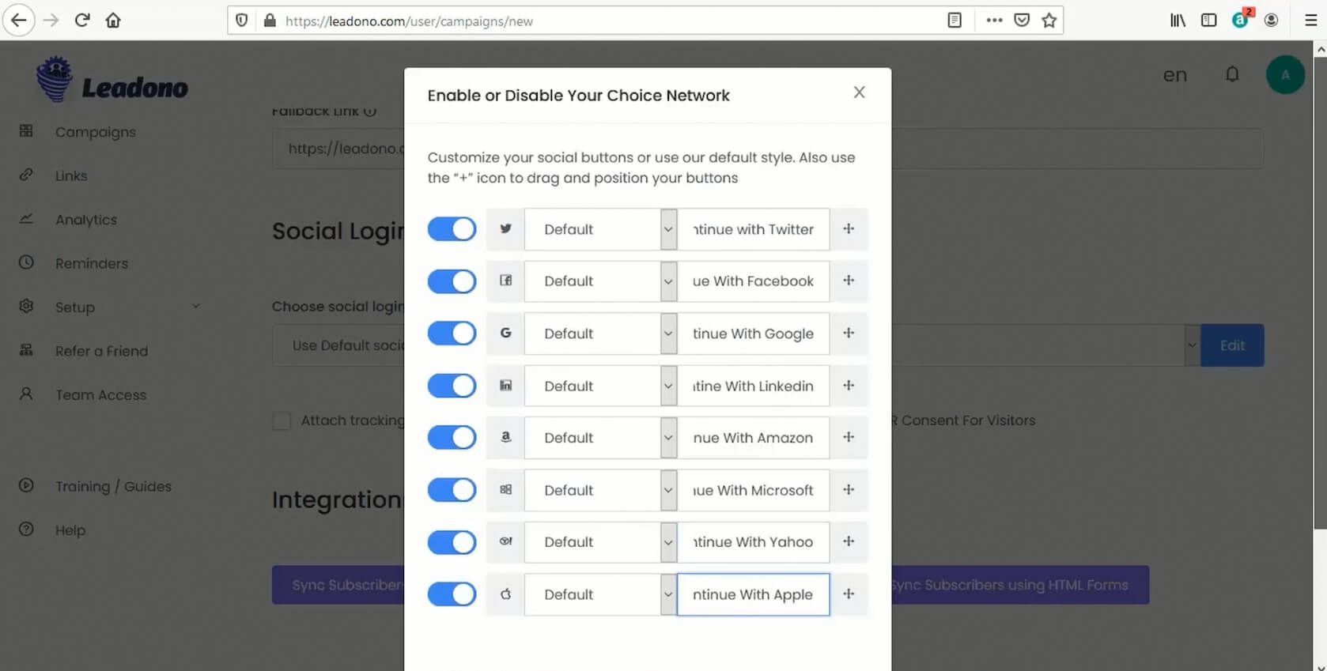Click the Leadono logo
The height and width of the screenshot is (671, 1327).
112,79
